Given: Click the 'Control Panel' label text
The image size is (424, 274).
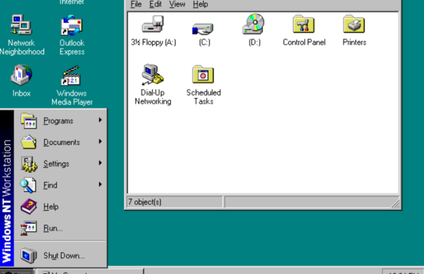Looking at the screenshot, I should pyautogui.click(x=304, y=42).
